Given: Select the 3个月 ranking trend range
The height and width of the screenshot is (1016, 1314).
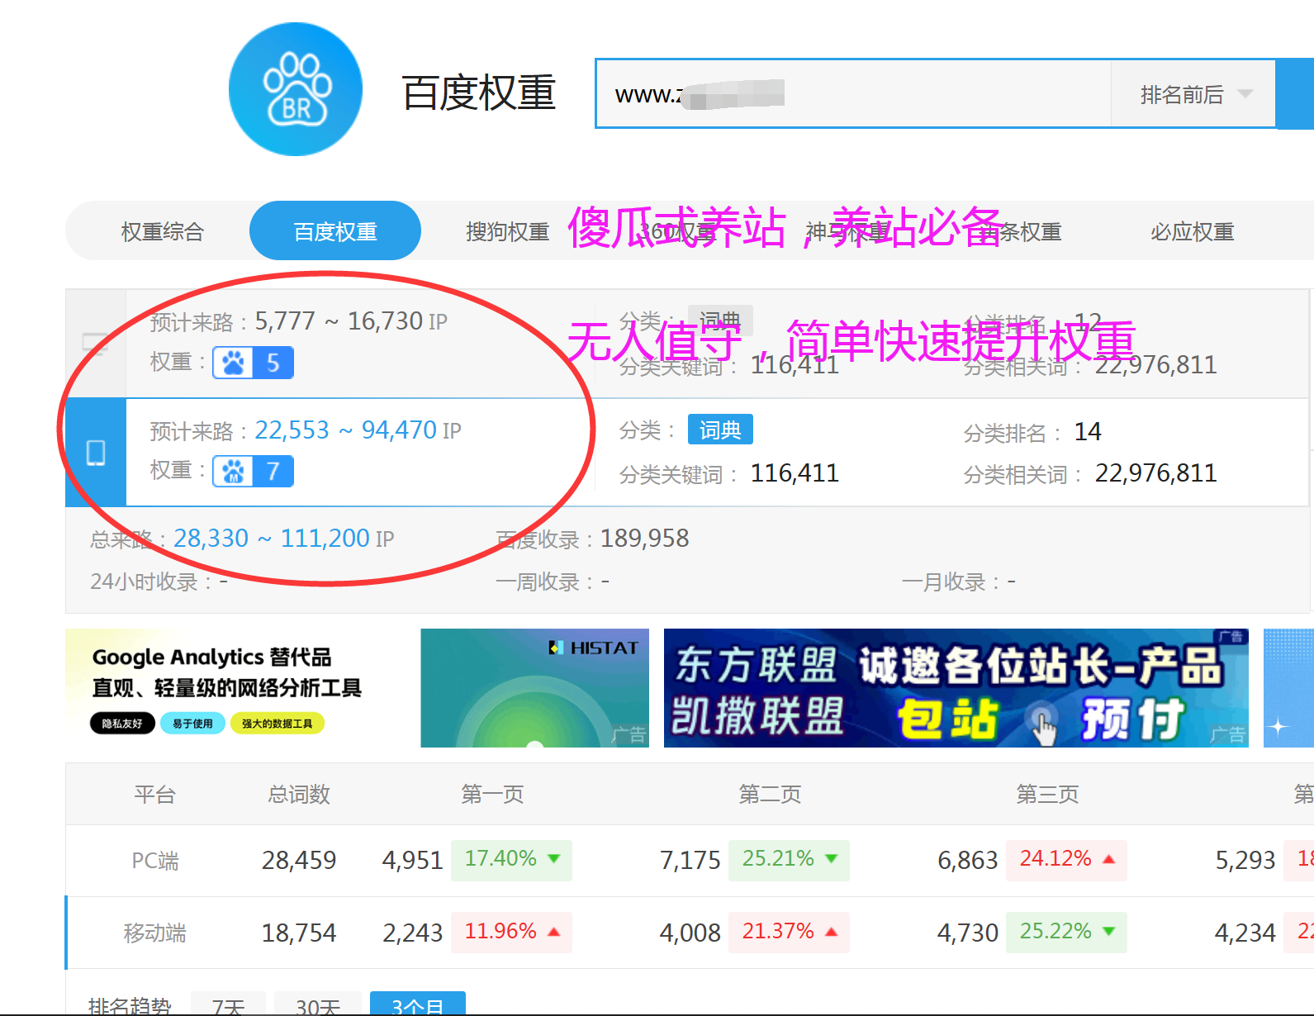Looking at the screenshot, I should click(417, 1004).
